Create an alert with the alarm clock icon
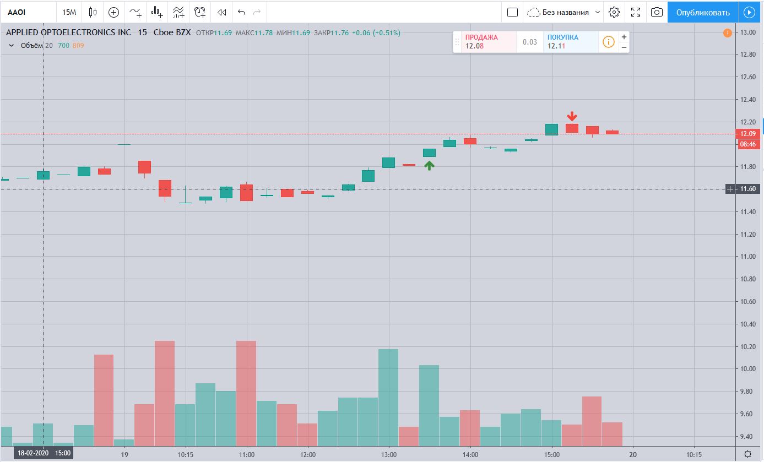 coord(200,12)
